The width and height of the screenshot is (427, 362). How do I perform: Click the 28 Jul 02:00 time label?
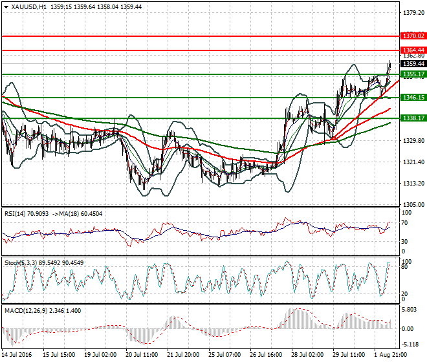coord(307,355)
